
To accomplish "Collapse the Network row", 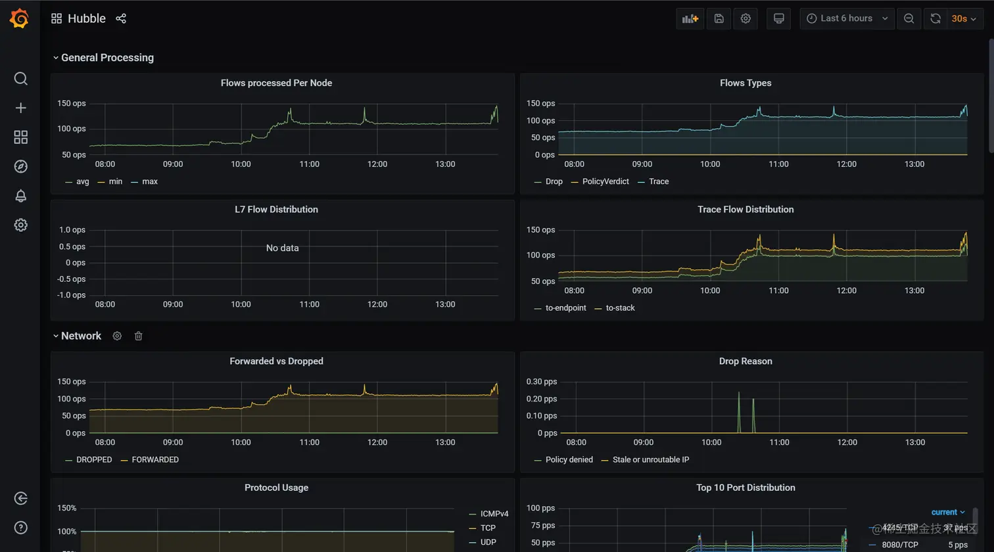I will [77, 336].
